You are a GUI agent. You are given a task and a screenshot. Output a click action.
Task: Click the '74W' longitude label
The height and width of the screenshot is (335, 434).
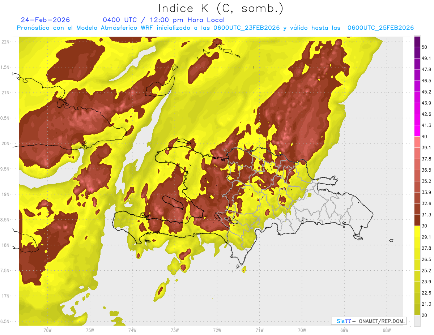point(132,330)
